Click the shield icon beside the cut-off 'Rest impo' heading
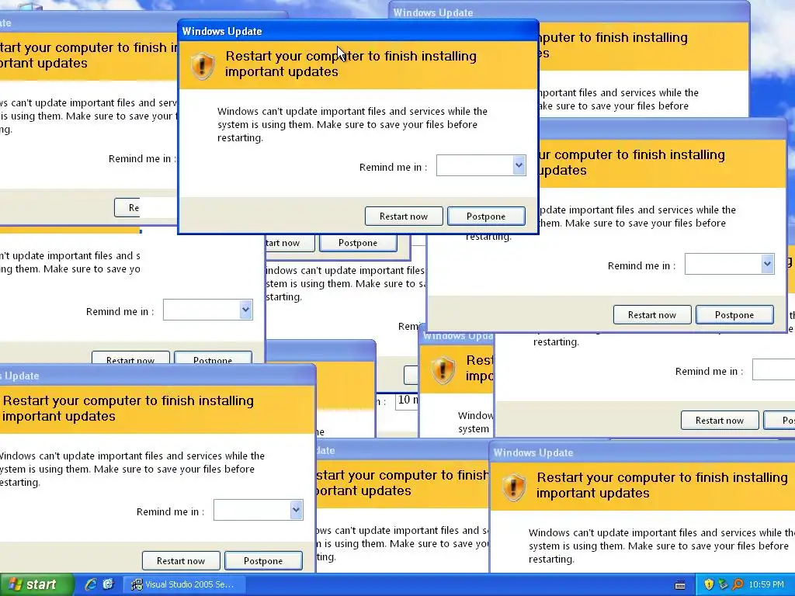Screen dimensions: 795x596 point(443,369)
